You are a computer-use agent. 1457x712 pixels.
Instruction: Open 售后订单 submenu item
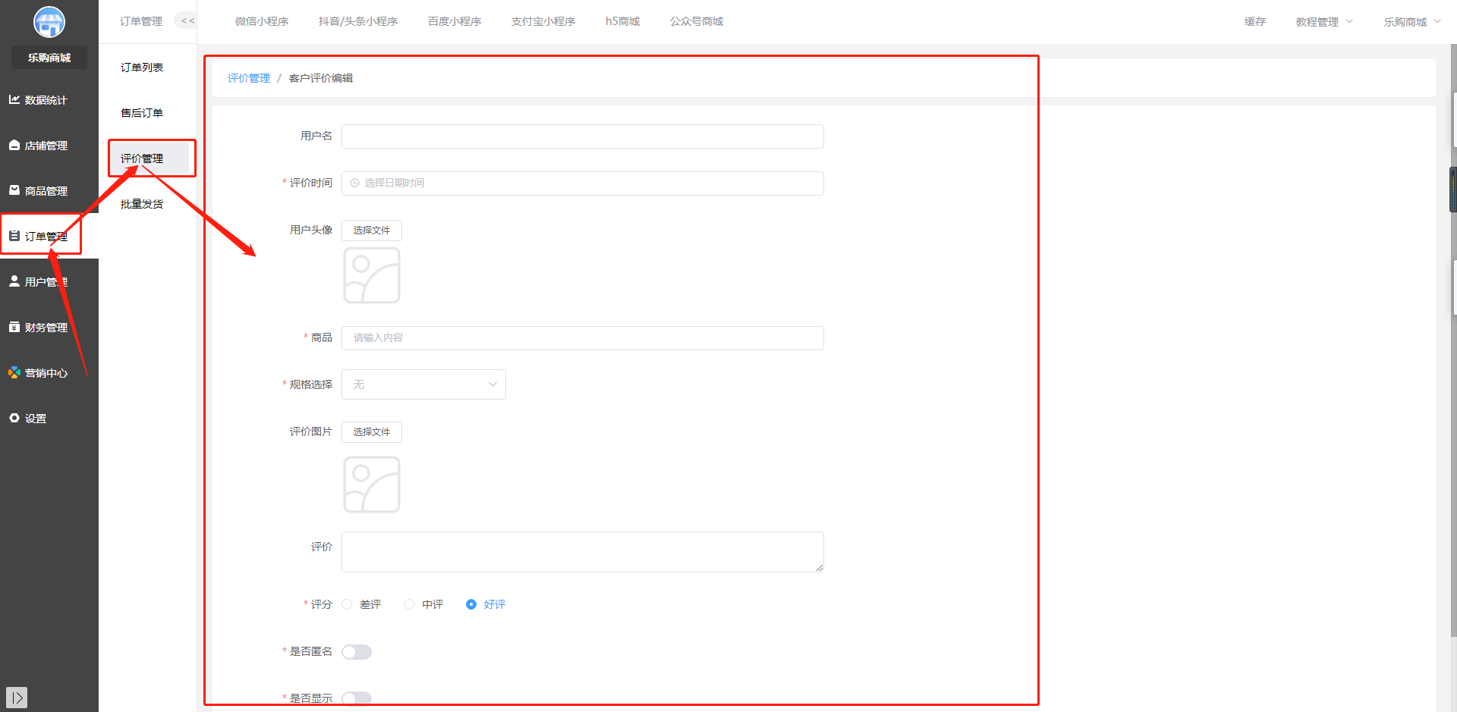click(x=142, y=113)
